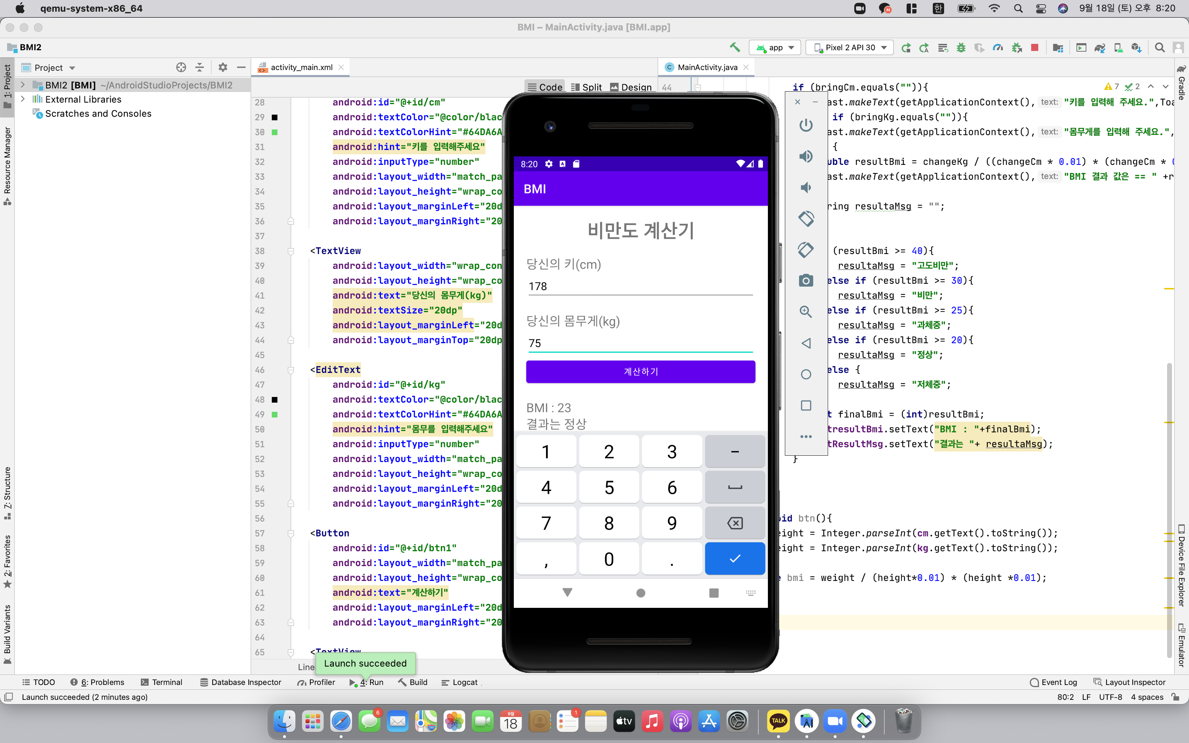
Task: Open Search Everywhere with the magnifier icon
Action: (x=1160, y=47)
